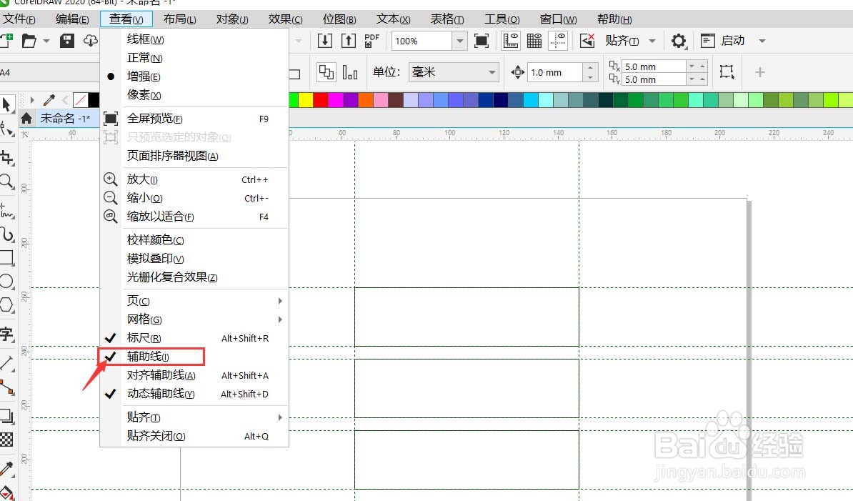Click the full-screen preview toolbar icon
This screenshot has width=853, height=501.
coord(482,41)
